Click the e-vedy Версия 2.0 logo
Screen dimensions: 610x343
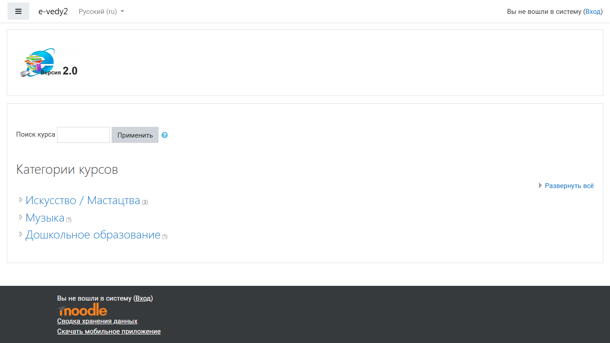49,63
